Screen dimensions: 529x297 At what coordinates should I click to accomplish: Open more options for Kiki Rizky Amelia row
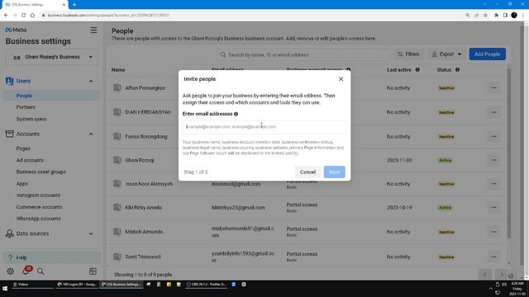[x=493, y=207]
